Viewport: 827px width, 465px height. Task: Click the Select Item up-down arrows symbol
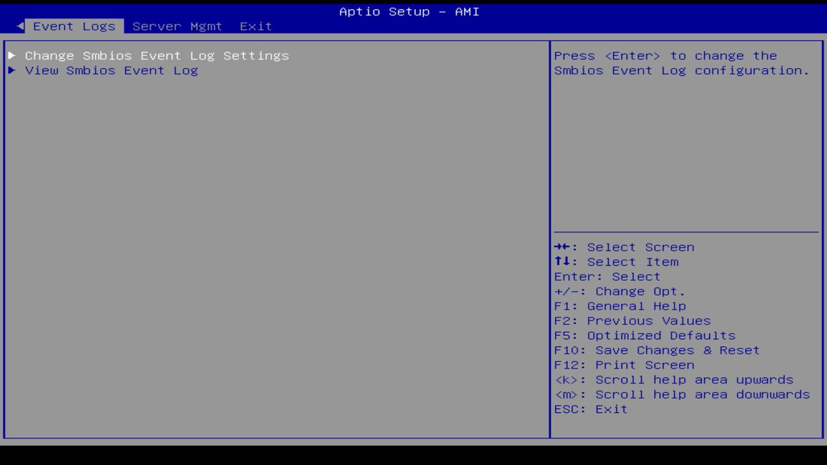point(563,262)
